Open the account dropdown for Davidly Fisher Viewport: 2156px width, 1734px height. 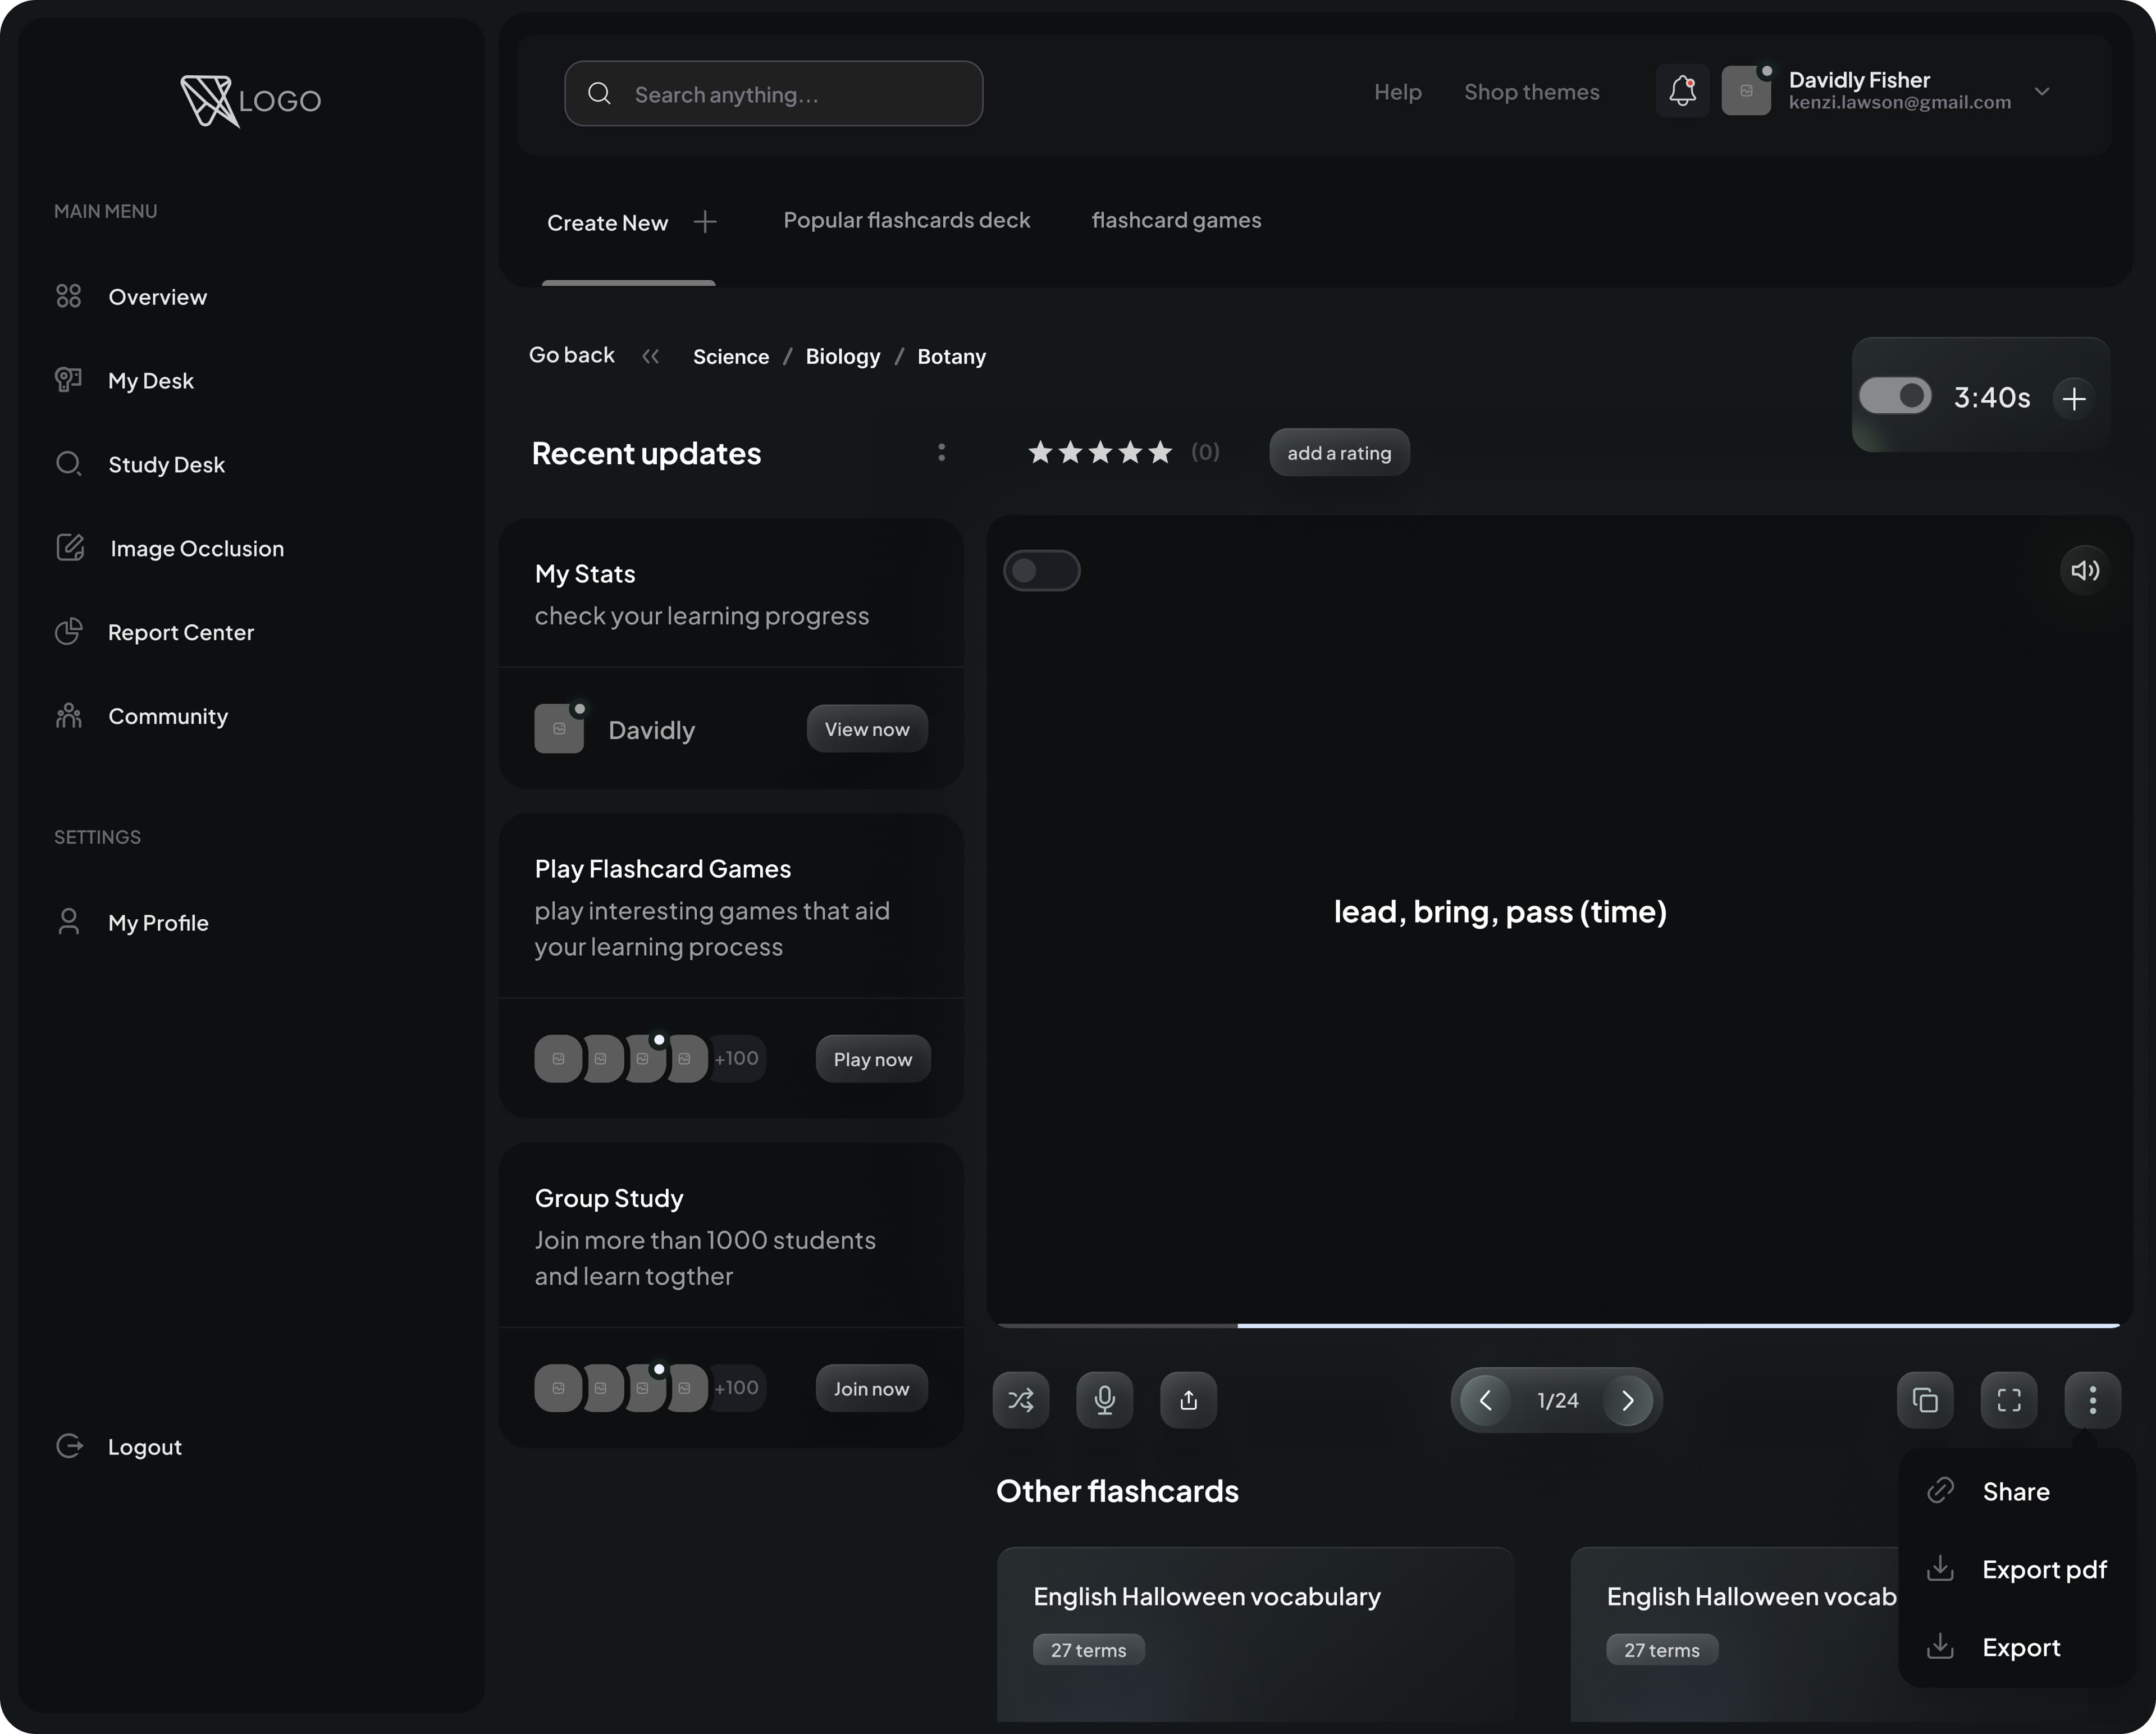coord(2043,91)
